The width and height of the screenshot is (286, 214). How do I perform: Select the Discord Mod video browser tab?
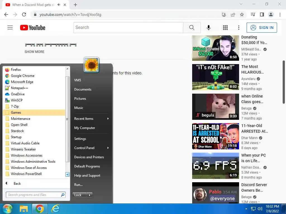tap(35, 5)
